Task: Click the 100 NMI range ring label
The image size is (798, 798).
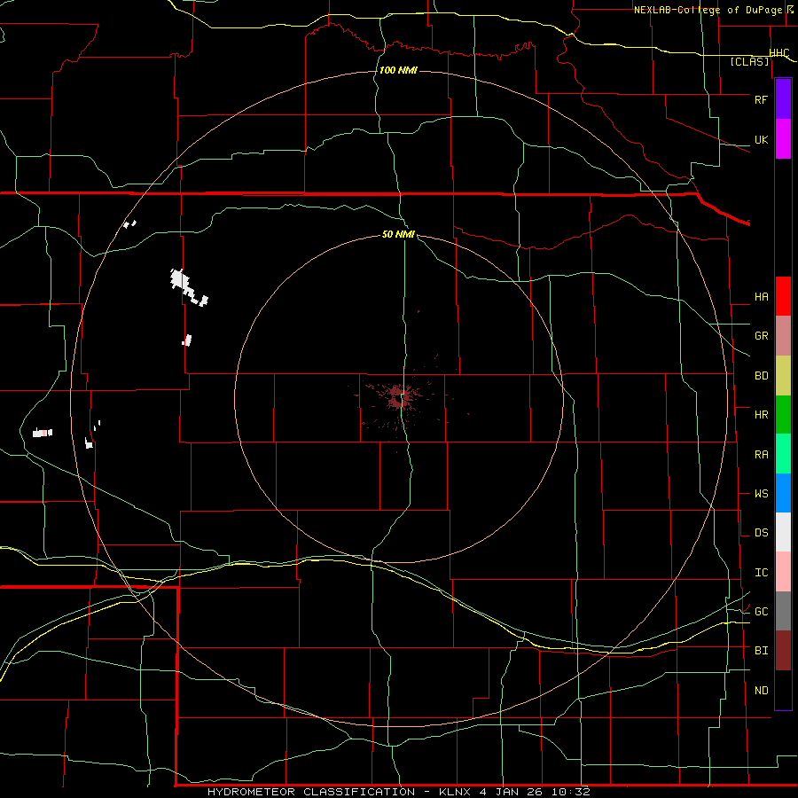Action: click(398, 70)
